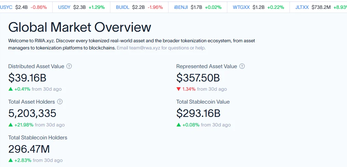The width and height of the screenshot is (347, 167).
Task: Click the $357.50B represented asset value
Action: [x=198, y=78]
